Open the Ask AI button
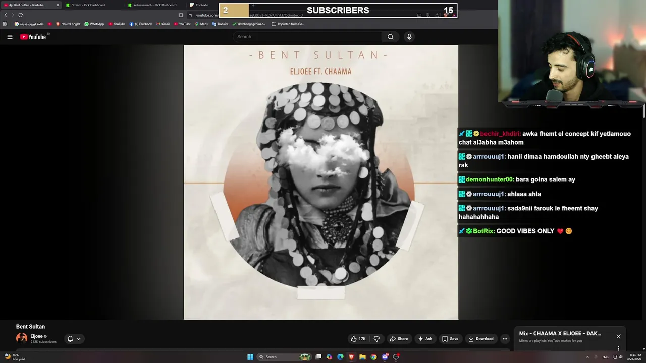This screenshot has width=646, height=363. [425, 339]
